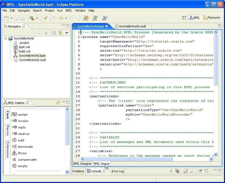Open the Run toolbar button dropdown arrow
Screen dimensions: 225x183
pyautogui.click(x=37, y=18)
